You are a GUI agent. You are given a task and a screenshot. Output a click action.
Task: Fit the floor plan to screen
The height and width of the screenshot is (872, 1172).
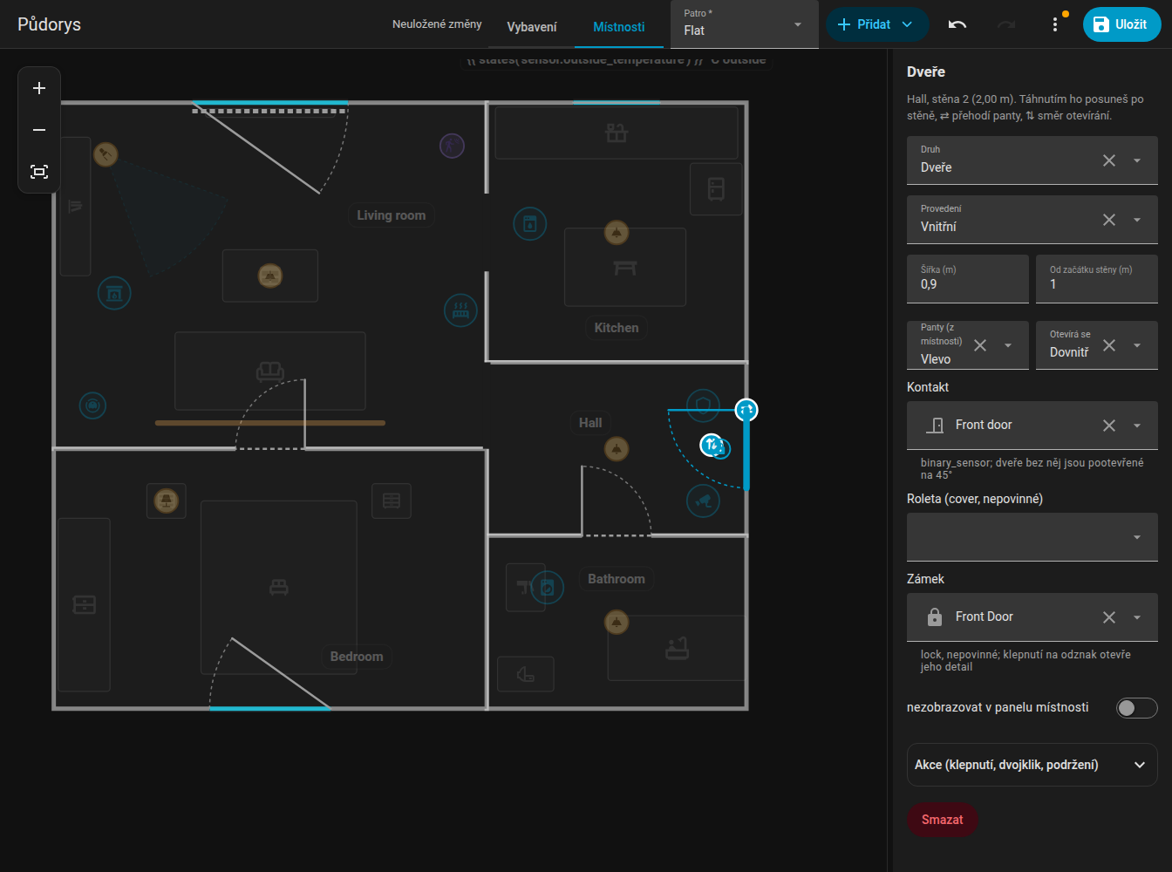pos(39,172)
